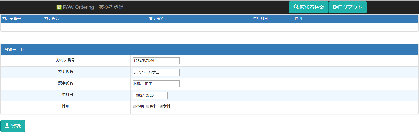Click the ログアウト logout button

pyautogui.click(x=348, y=7)
